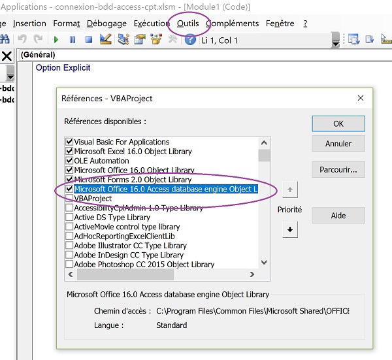392x360 pixels.
Task: Check Adobe Photoshop CC 2015 Object Library
Action: pos(69,264)
